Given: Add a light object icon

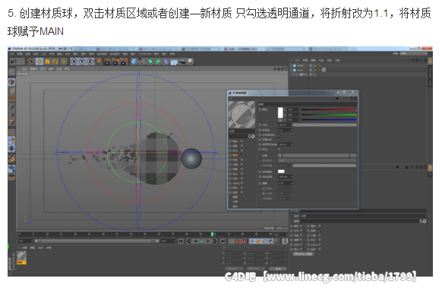Looking at the screenshot, I should pyautogui.click(x=190, y=62).
